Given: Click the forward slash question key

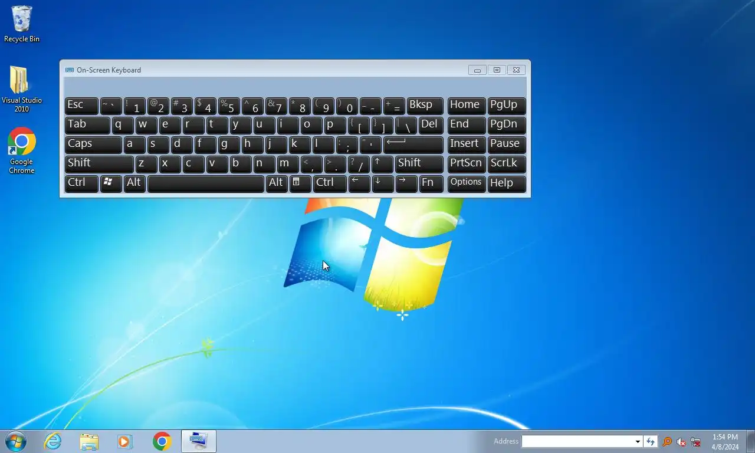Looking at the screenshot, I should (x=359, y=163).
